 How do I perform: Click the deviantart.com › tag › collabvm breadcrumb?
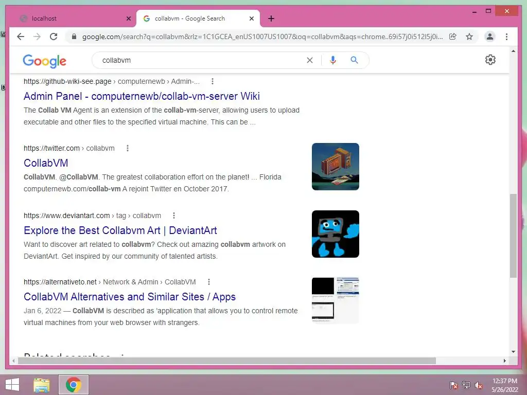pyautogui.click(x=92, y=216)
